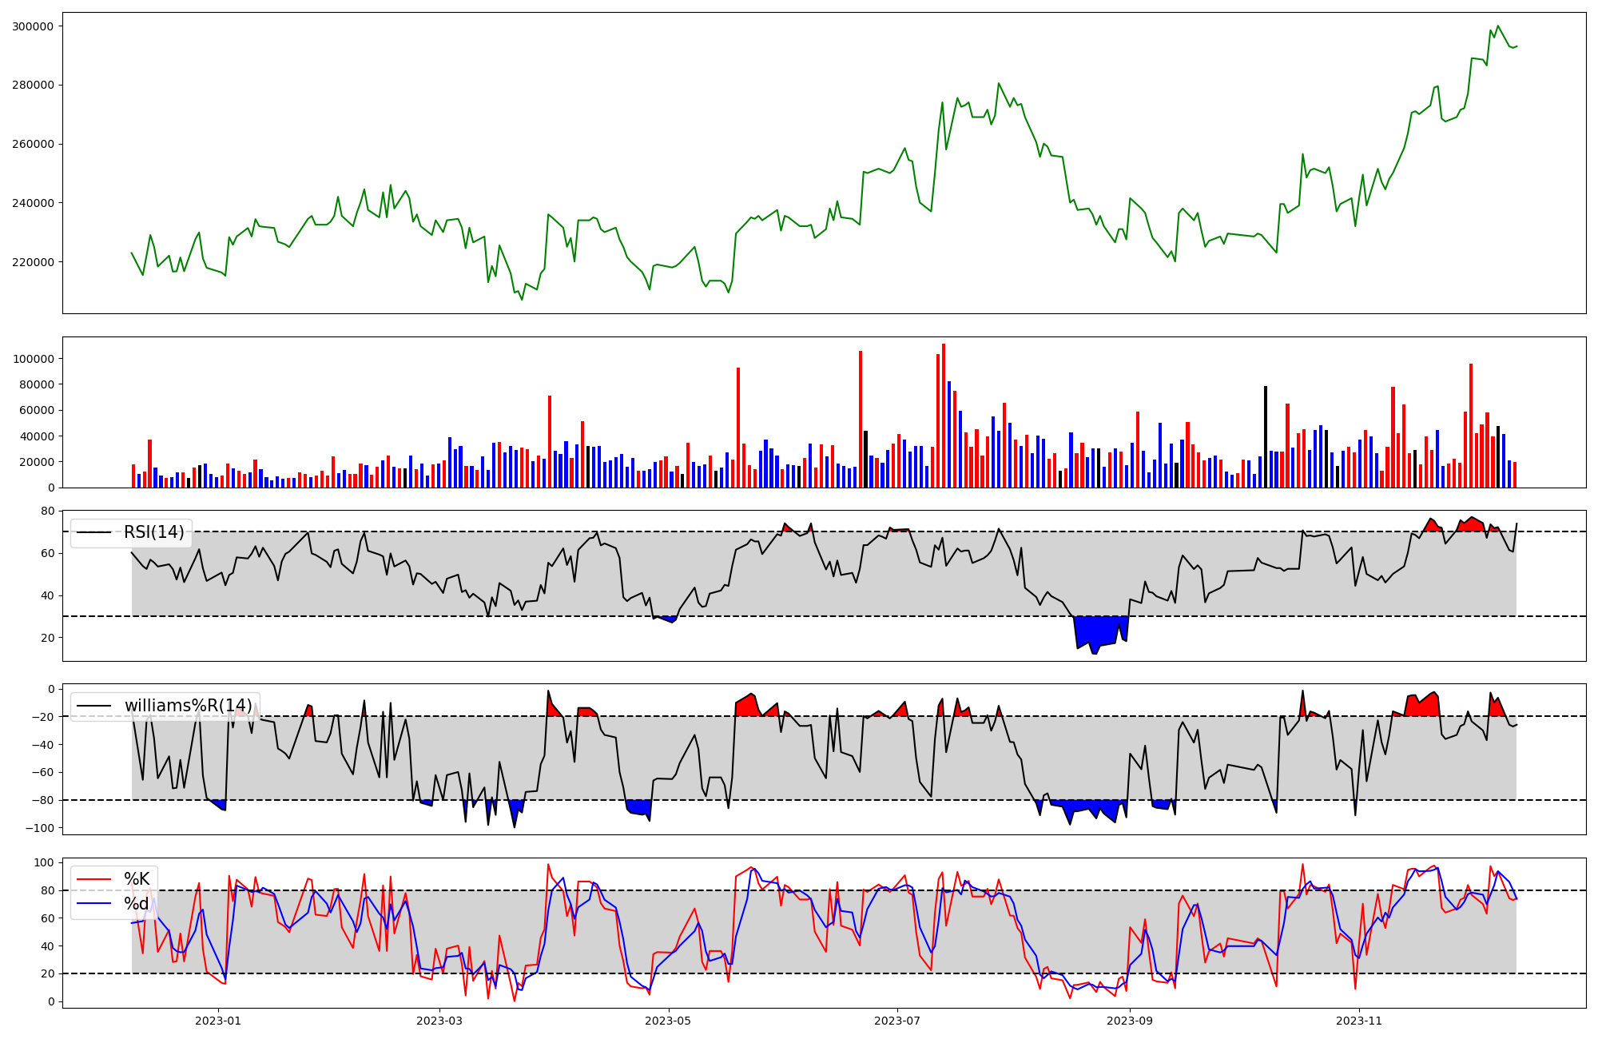
Task: Select black line sample beside RSI(14) legend
Action: 93,533
